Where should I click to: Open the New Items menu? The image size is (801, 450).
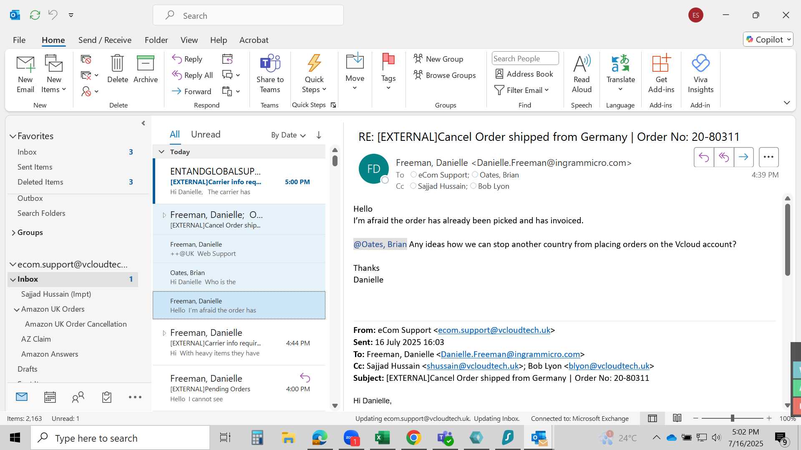[x=54, y=74]
